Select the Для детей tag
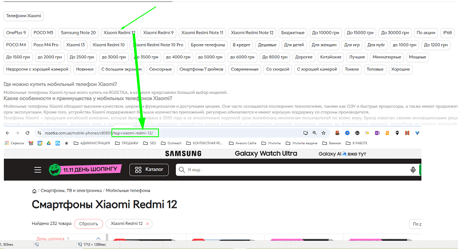The image size is (458, 249). (x=294, y=45)
